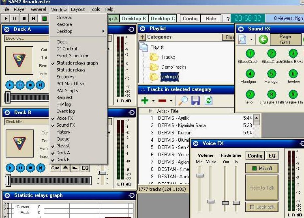Uncheck Playlist in Window menu
This screenshot has width=304, height=218.
[x=63, y=146]
